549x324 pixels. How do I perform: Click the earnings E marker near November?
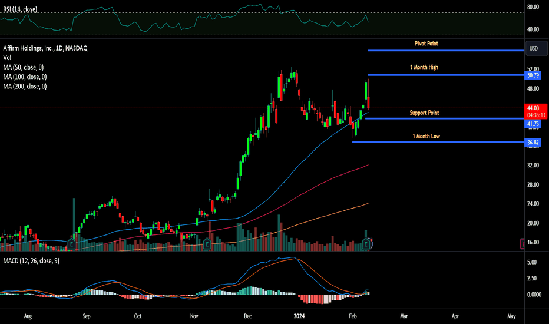point(207,244)
